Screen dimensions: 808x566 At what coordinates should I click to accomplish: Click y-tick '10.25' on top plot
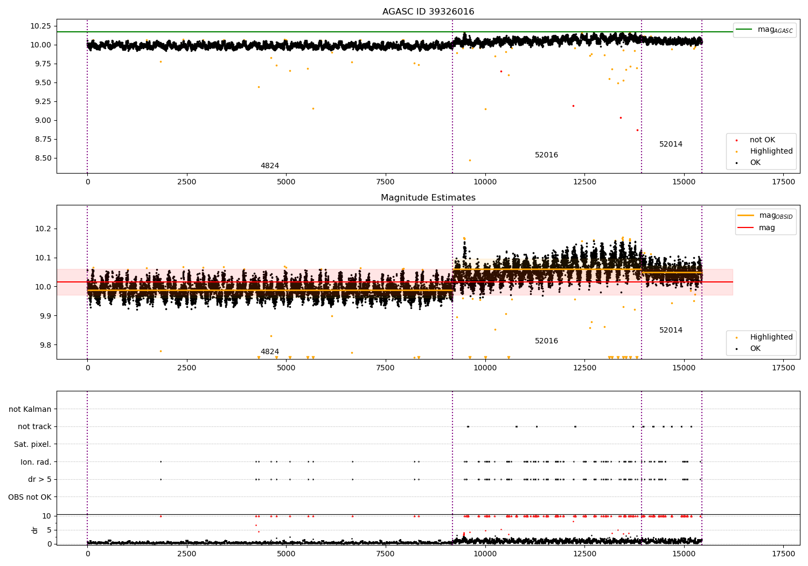(x=40, y=26)
